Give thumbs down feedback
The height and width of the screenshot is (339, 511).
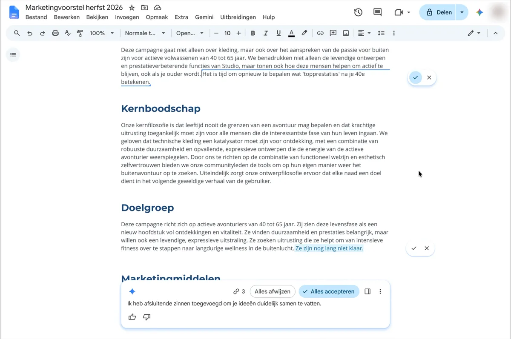[x=147, y=317]
